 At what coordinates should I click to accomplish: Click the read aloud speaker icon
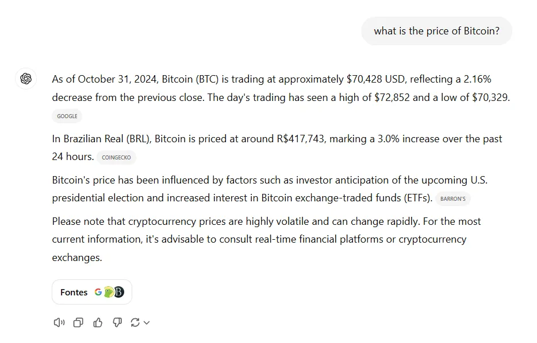pyautogui.click(x=59, y=323)
